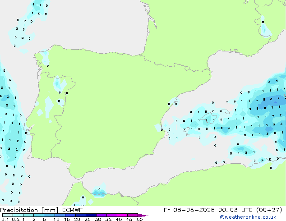Click the 25–30 mm navy legend swatch

(91, 215)
